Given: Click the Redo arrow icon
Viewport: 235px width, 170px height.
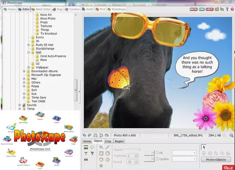Looking at the screenshot, I should (90, 135).
